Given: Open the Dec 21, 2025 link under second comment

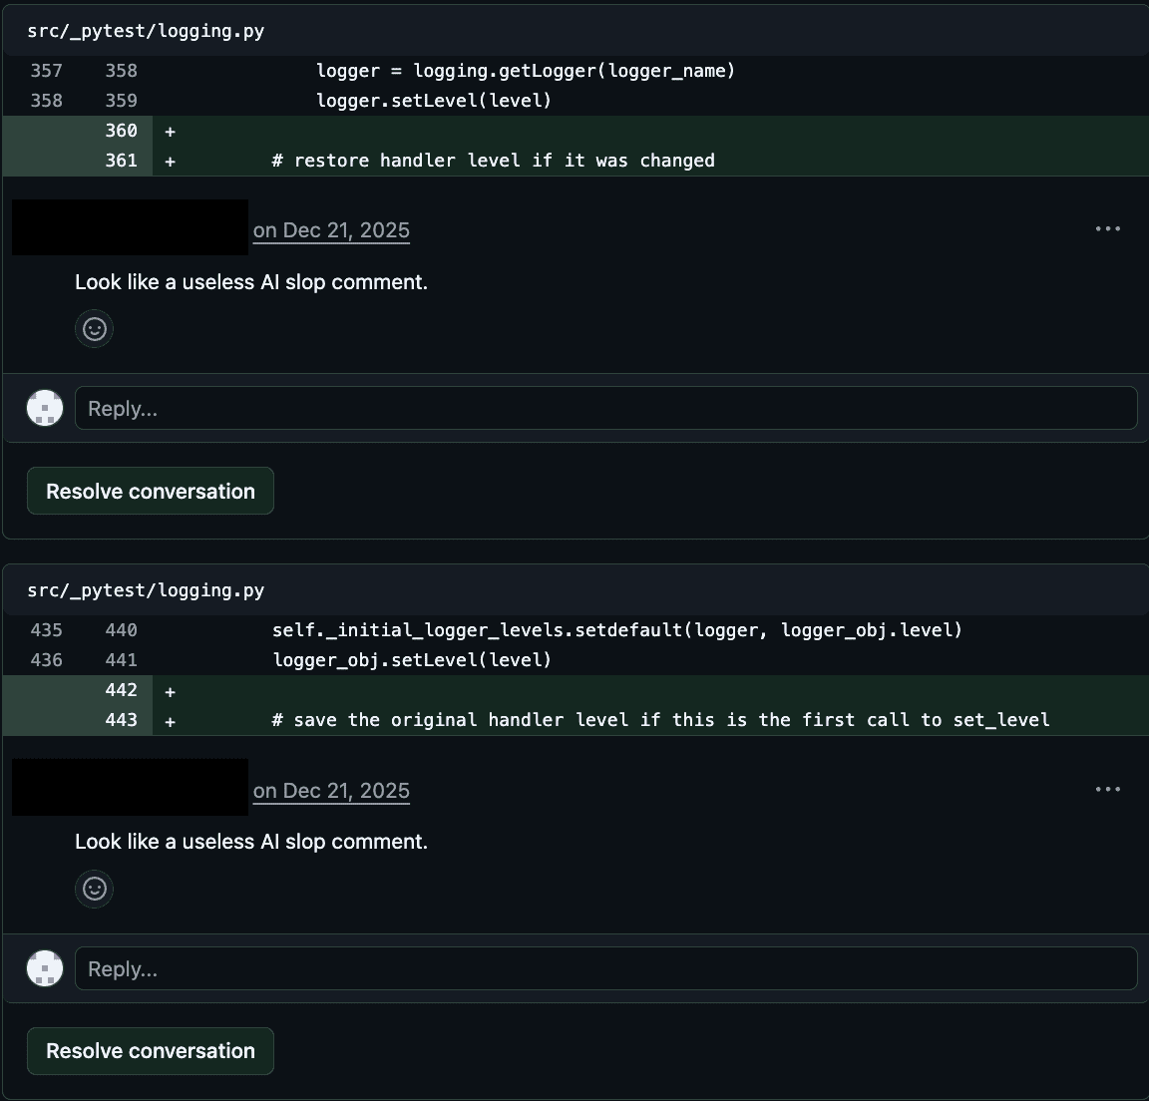Looking at the screenshot, I should pos(331,790).
